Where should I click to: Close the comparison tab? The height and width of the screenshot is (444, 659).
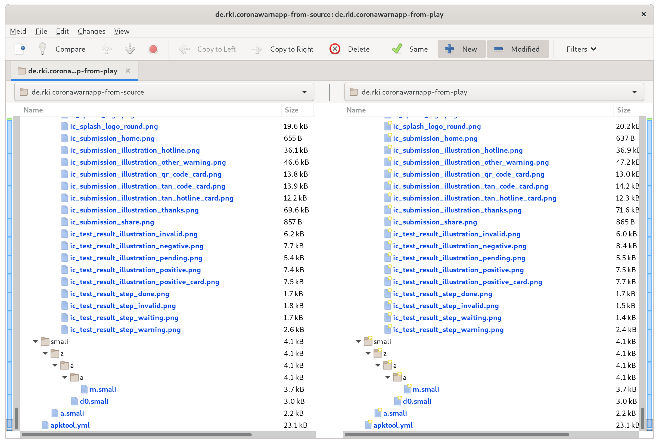pos(128,70)
